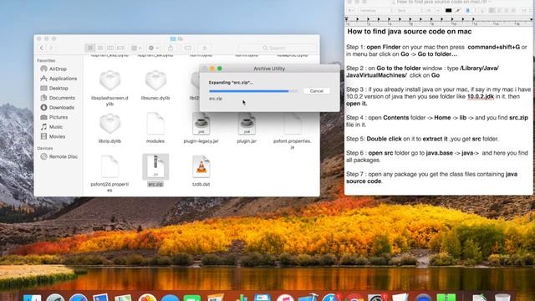Screen dimensions: 535x301
Task: Go forward in Finder lib window
Action: [51, 48]
